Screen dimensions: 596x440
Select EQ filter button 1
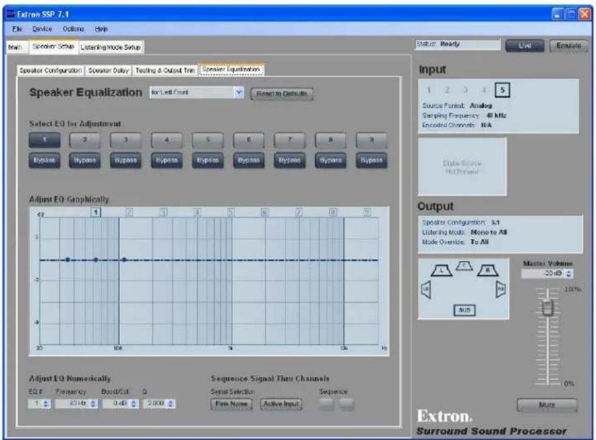point(45,140)
